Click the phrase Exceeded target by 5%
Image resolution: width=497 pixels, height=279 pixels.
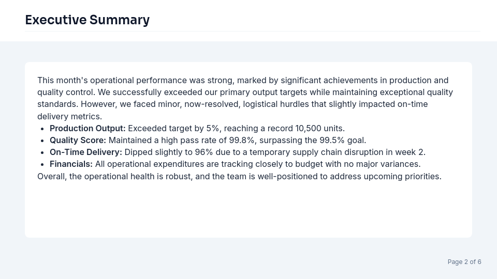(x=173, y=128)
